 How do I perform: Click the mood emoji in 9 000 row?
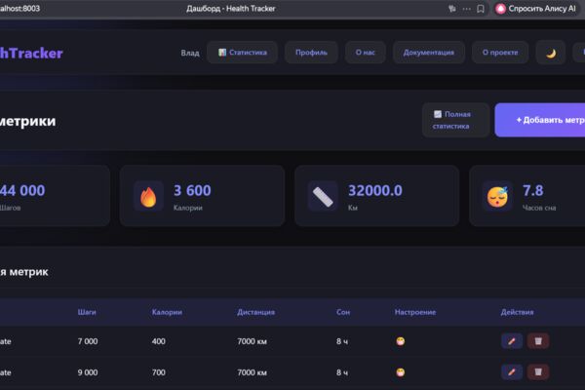[401, 372]
